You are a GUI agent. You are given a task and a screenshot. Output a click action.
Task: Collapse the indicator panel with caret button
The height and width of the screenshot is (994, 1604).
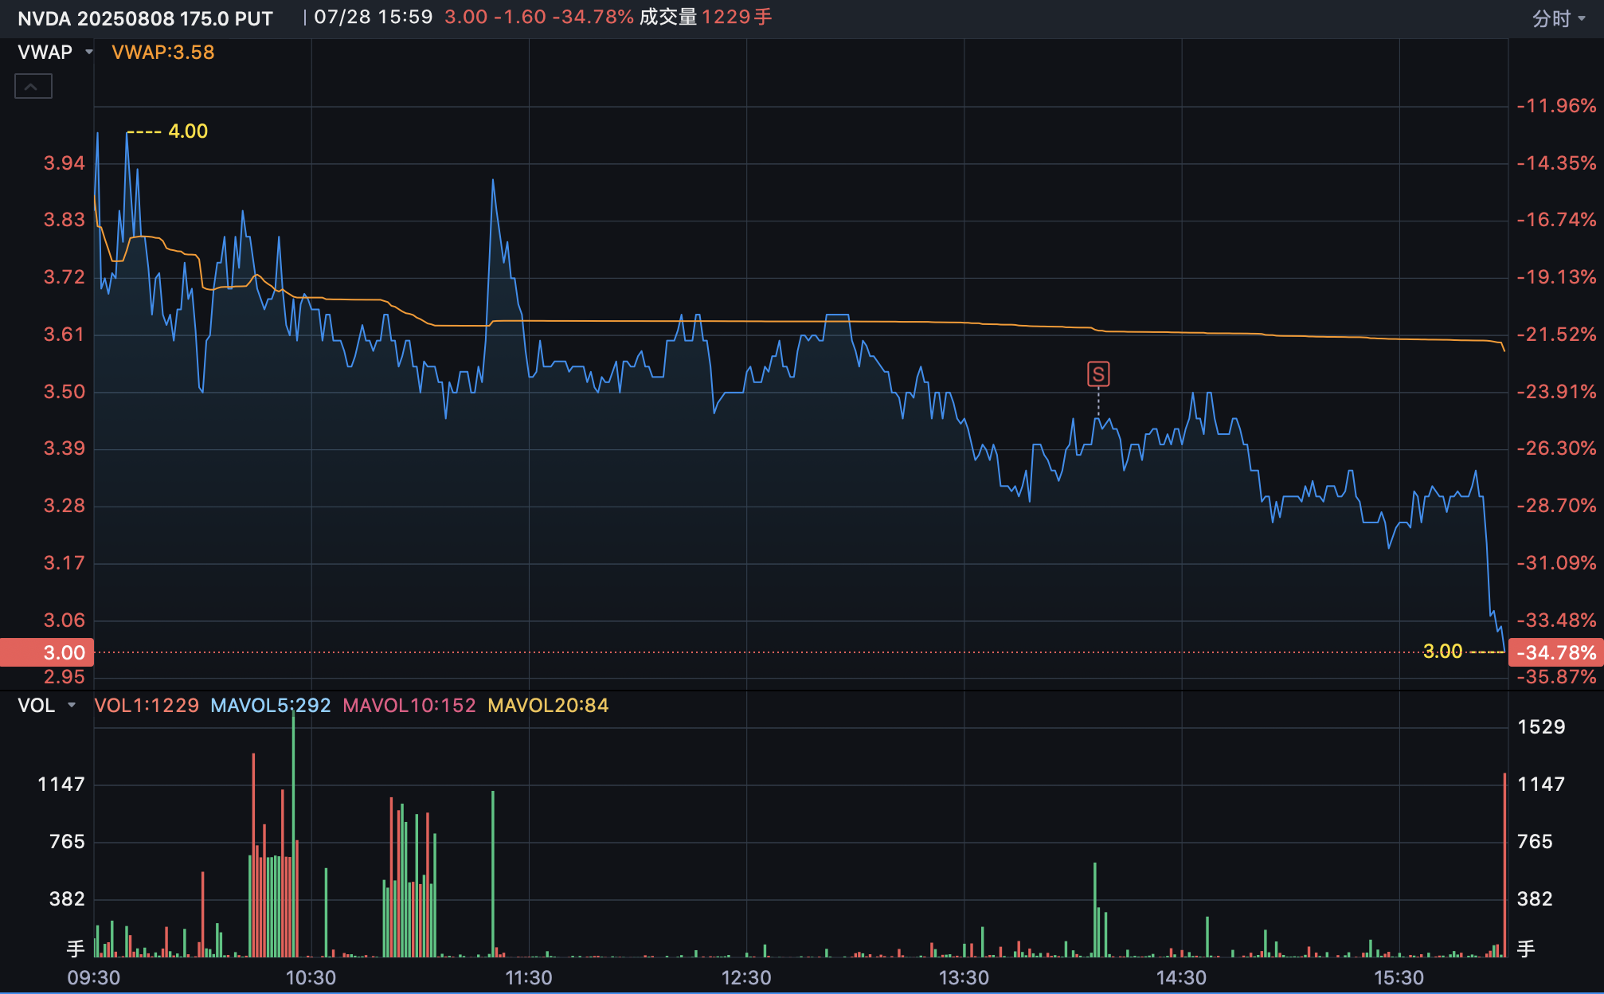pos(33,86)
